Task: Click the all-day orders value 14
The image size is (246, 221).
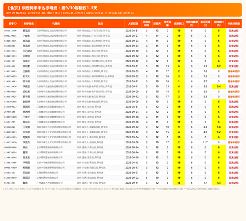Action: 167,92
